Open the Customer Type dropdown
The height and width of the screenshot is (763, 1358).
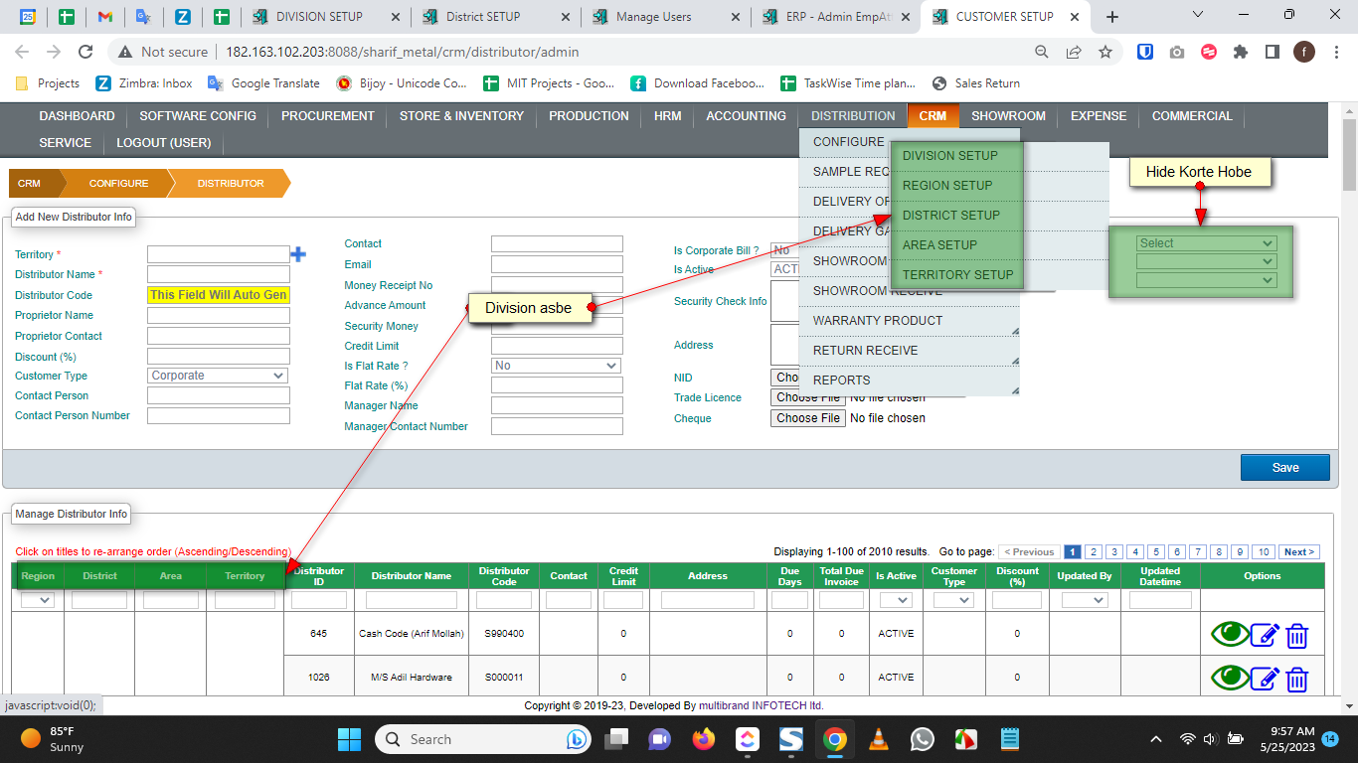click(x=218, y=376)
